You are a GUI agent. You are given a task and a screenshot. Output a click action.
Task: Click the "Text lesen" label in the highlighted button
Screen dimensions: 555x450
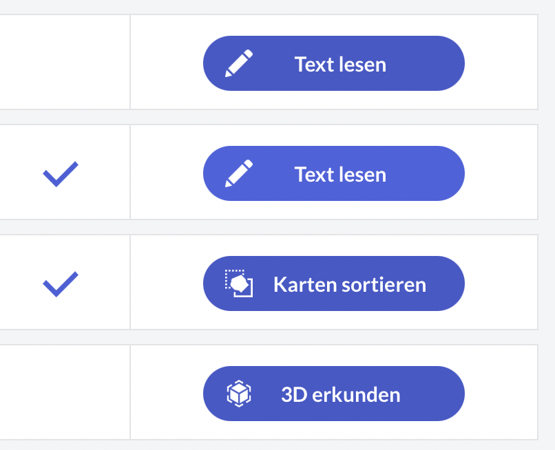tap(340, 174)
